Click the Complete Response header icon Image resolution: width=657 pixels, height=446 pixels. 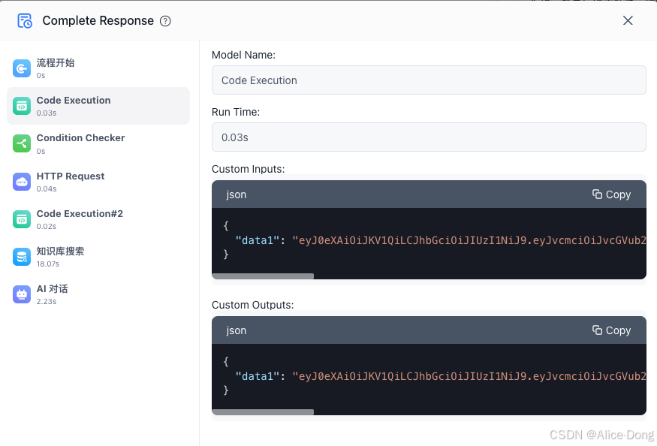[x=24, y=20]
